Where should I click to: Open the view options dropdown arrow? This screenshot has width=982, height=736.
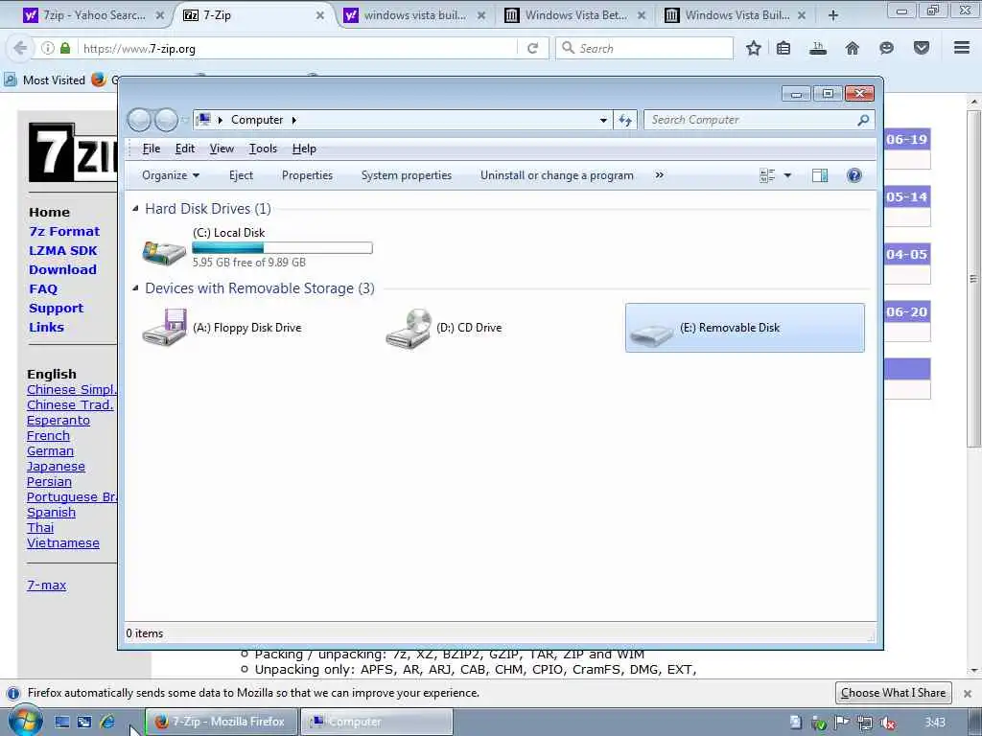[x=787, y=175]
